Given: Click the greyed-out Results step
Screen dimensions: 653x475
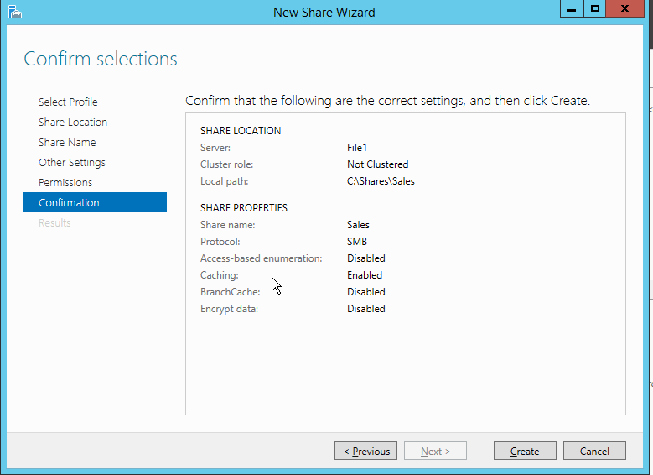Looking at the screenshot, I should pos(54,222).
